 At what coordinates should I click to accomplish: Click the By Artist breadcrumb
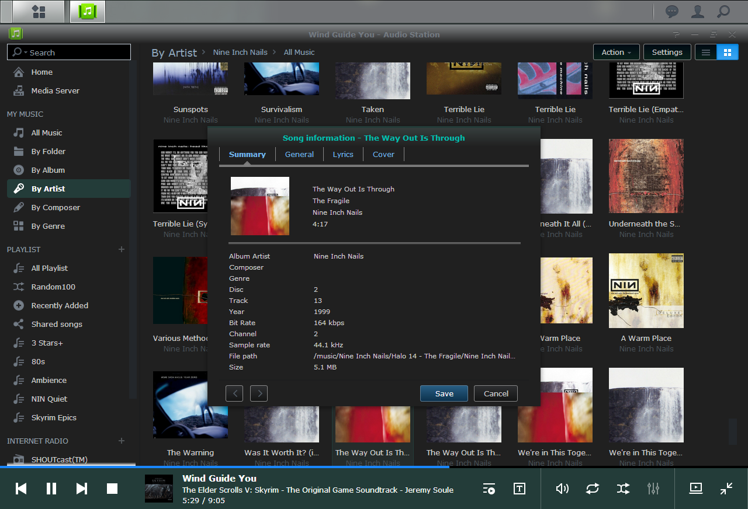(x=174, y=53)
